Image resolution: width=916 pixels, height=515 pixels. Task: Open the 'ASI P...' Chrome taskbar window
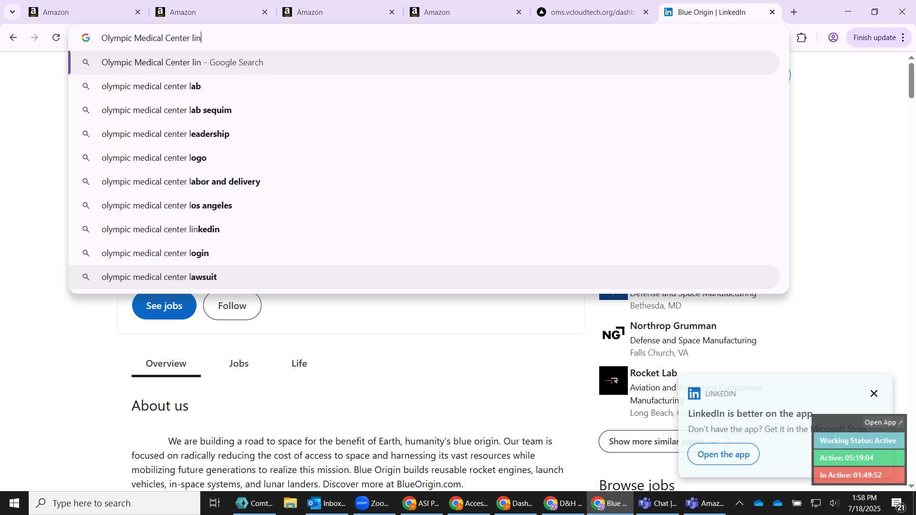pos(420,503)
